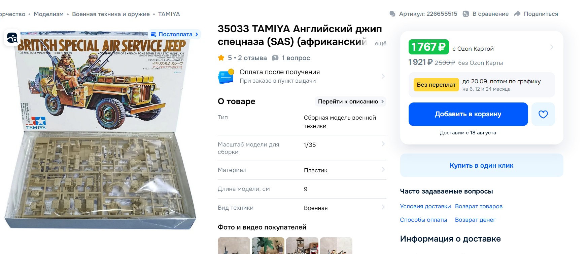
Task: Click the share arrow icon
Action: click(x=517, y=14)
